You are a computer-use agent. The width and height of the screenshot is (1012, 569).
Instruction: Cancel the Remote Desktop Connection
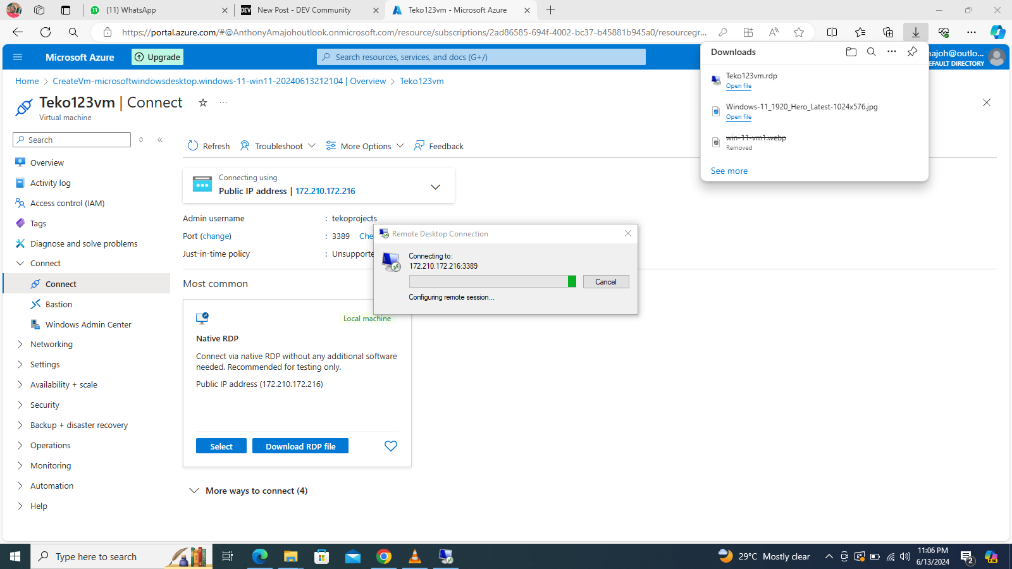point(606,282)
